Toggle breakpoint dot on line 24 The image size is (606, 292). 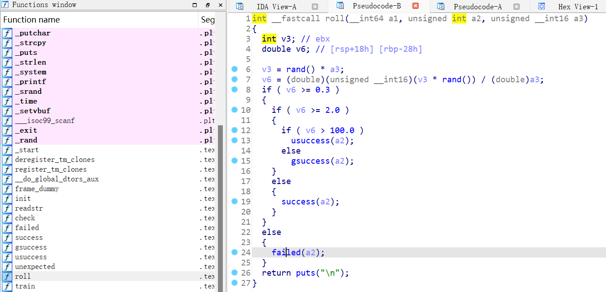click(234, 252)
